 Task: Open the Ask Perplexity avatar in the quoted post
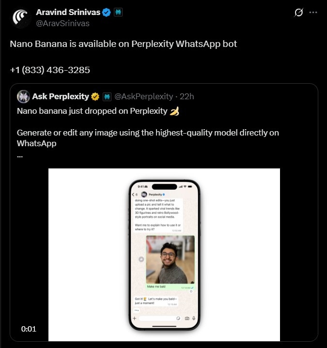click(23, 96)
